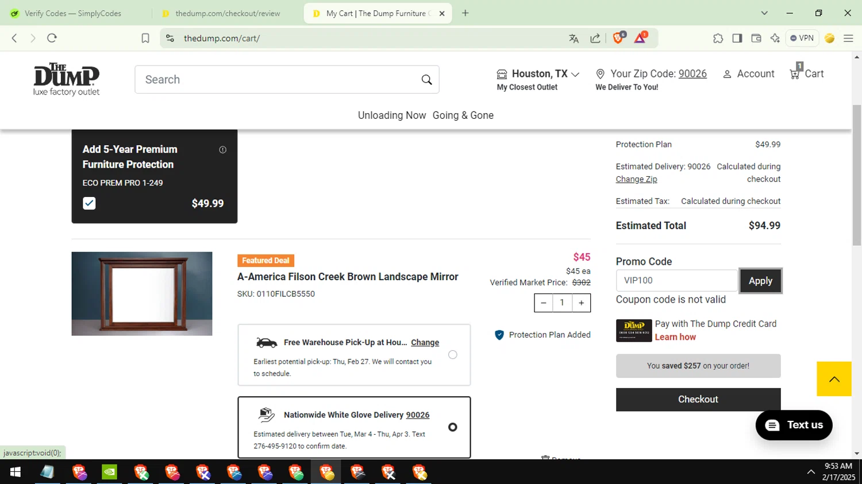
Task: Open Going & Gone menu
Action: 463,115
